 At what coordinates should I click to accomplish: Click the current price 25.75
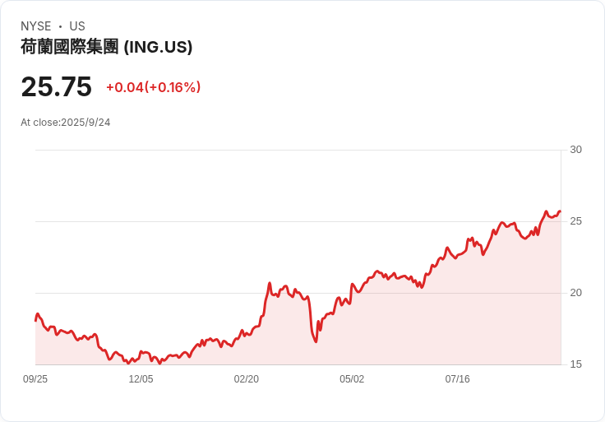(56, 87)
